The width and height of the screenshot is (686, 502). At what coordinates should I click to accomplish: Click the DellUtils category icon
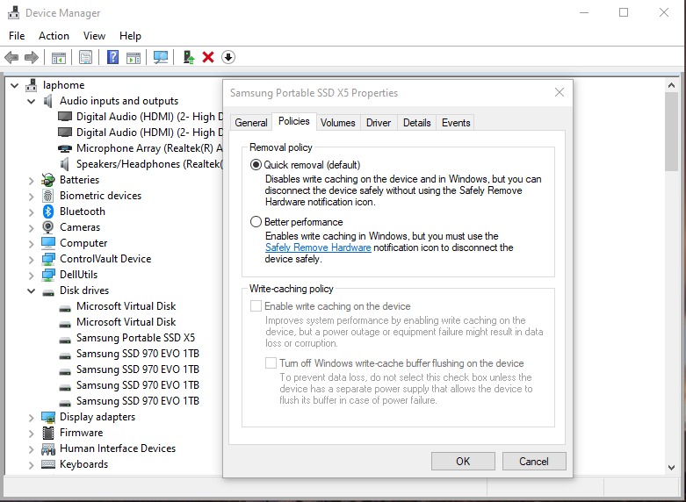pos(48,274)
